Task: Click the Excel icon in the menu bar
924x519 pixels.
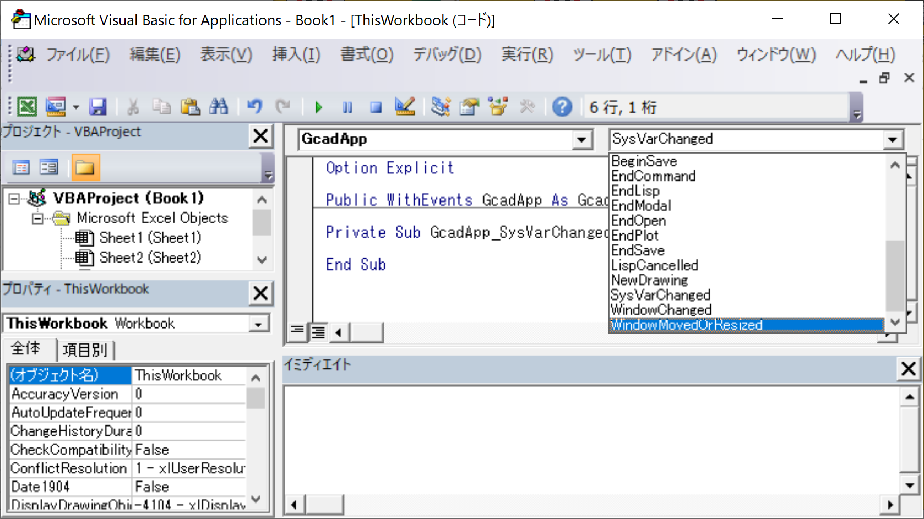Action: click(25, 54)
